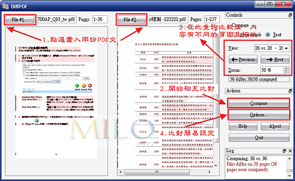The height and width of the screenshot is (181, 295).
Task: Close the Log panel
Action: pos(290,151)
